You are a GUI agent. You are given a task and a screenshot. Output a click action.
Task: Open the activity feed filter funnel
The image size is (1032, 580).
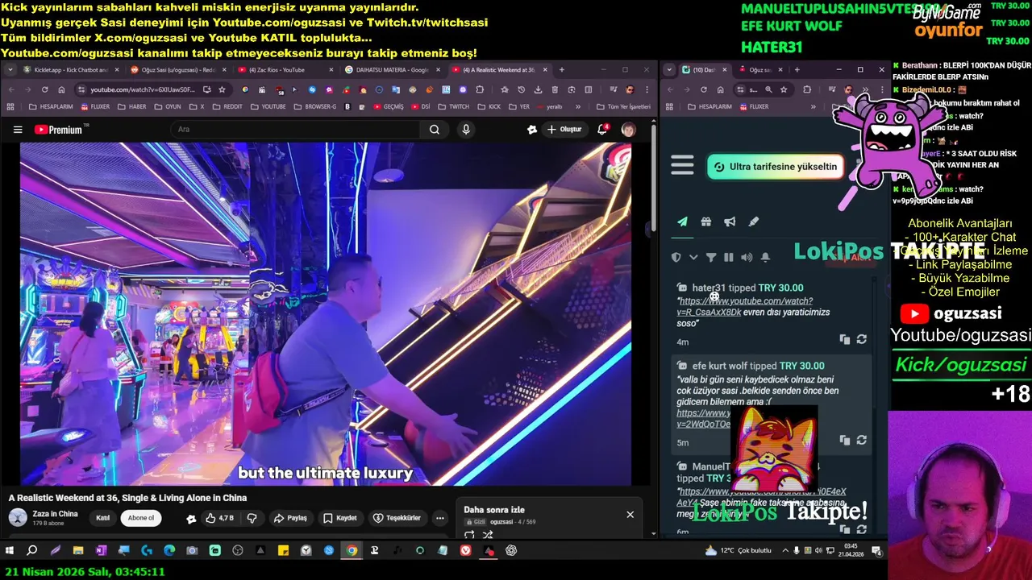[711, 257]
